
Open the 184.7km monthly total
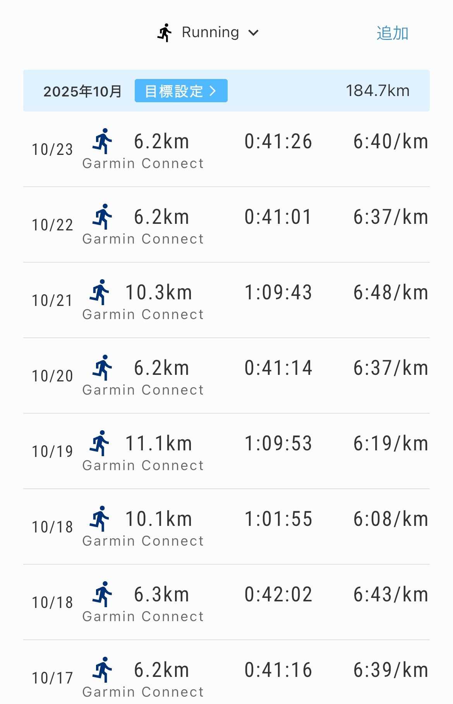point(377,91)
